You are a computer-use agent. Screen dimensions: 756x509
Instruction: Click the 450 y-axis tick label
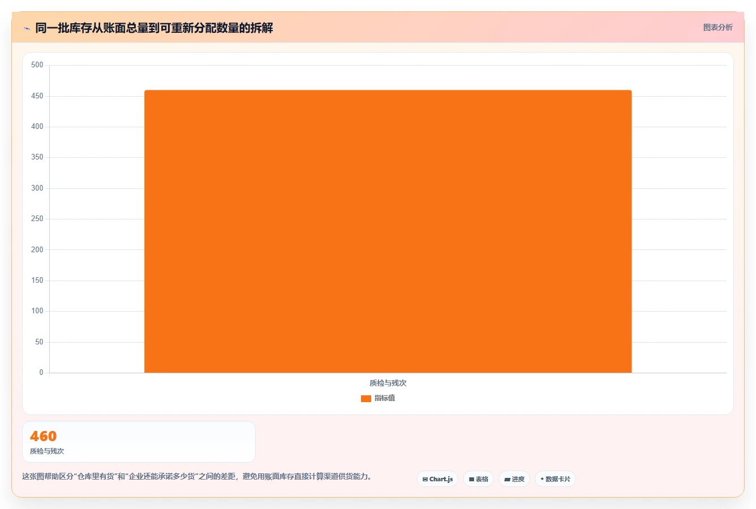(37, 96)
